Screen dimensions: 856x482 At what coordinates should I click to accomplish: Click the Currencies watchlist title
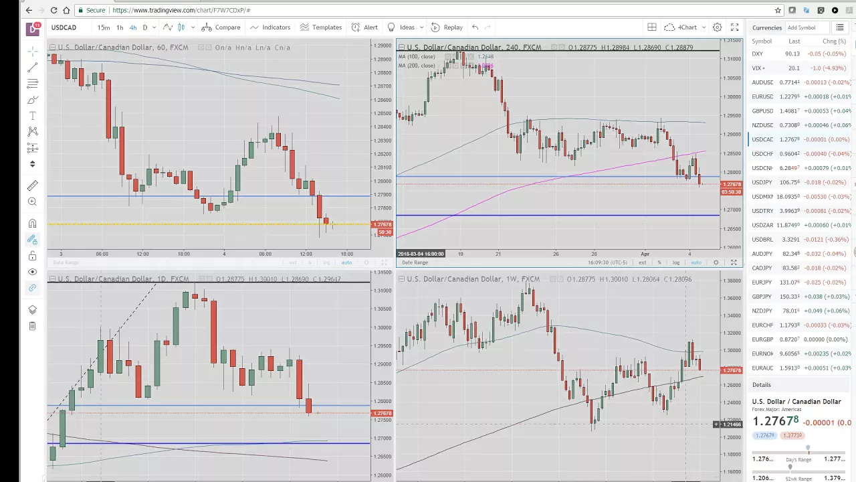[766, 27]
